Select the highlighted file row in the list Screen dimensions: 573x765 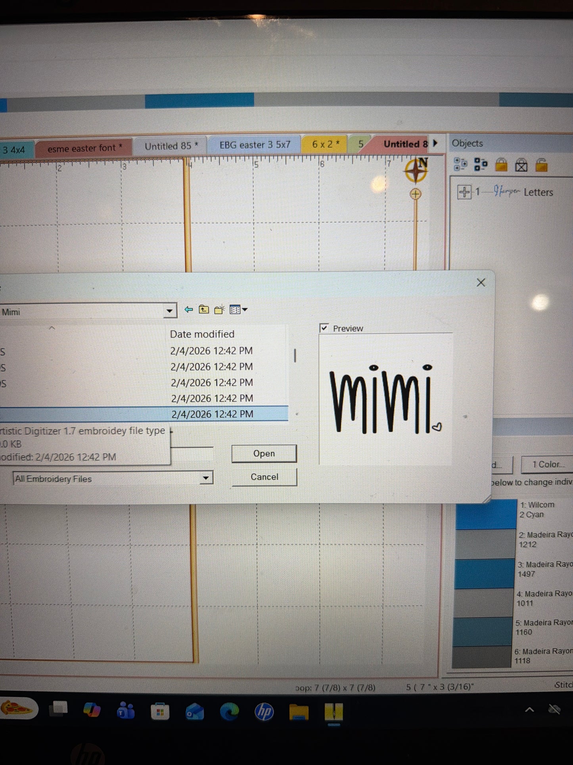point(144,414)
